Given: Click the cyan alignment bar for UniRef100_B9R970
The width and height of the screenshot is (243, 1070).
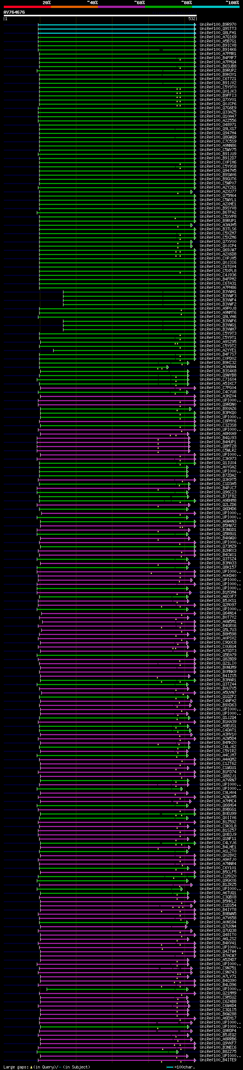Looking at the screenshot, I should click(117, 25).
